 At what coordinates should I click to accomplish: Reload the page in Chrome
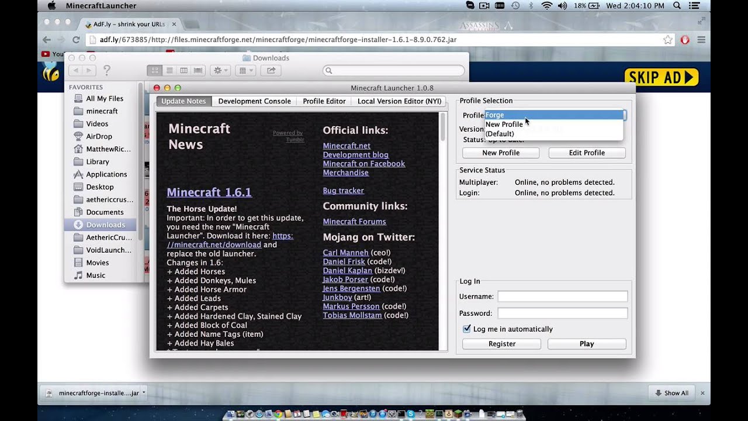[75, 40]
